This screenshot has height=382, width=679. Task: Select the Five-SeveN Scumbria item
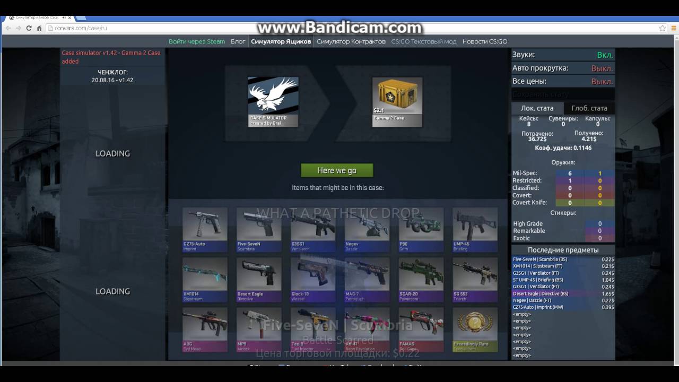(259, 229)
